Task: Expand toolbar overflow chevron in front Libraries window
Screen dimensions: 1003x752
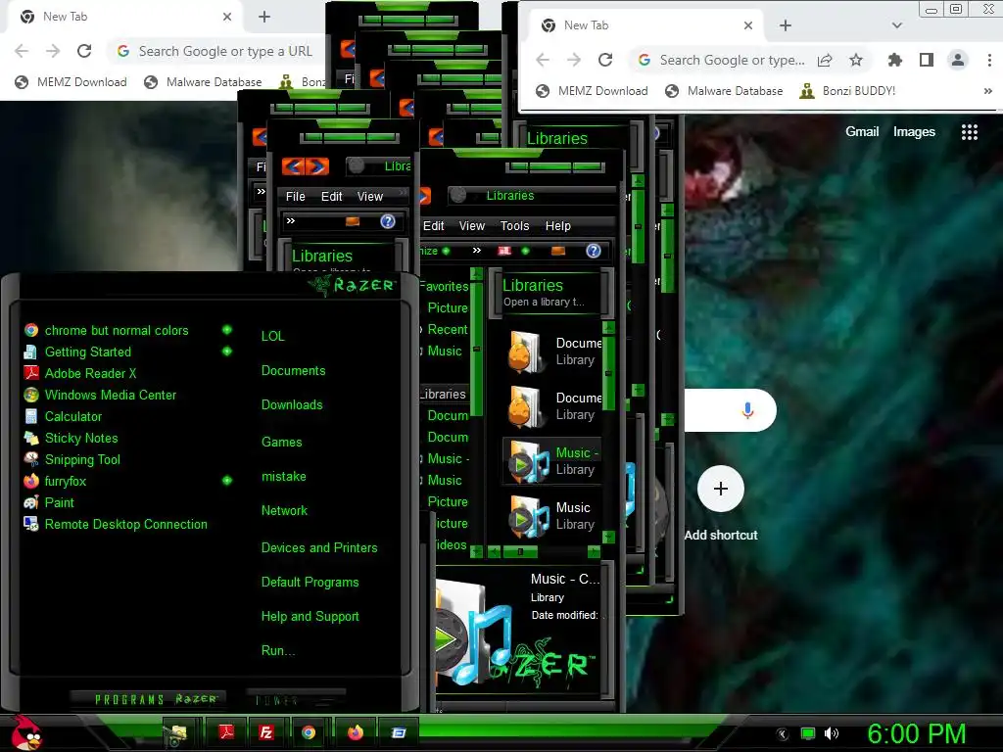Action: pyautogui.click(x=477, y=250)
